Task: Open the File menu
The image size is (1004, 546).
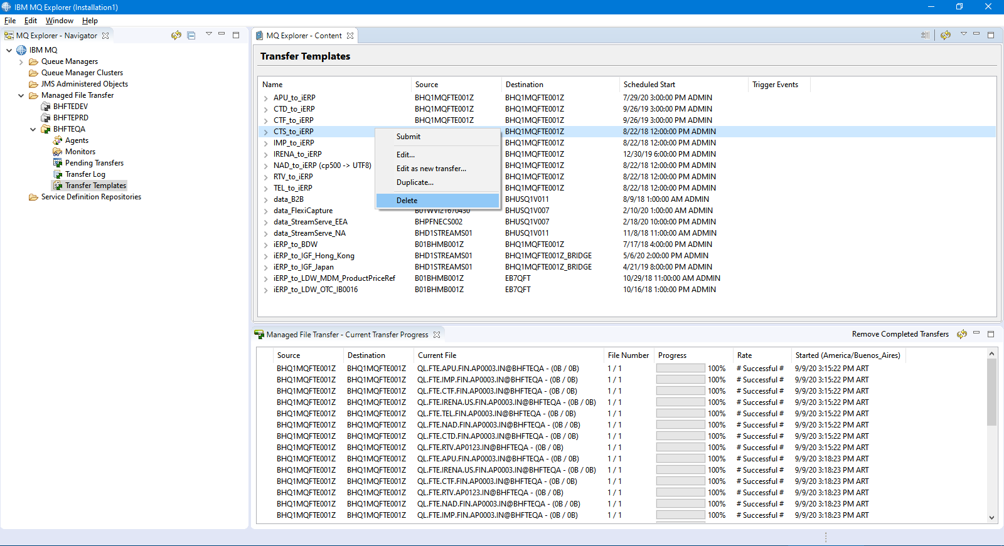Action: 10,21
